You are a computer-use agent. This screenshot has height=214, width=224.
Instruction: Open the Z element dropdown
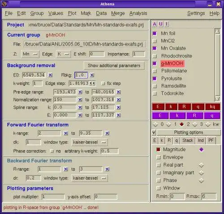tap(30, 54)
